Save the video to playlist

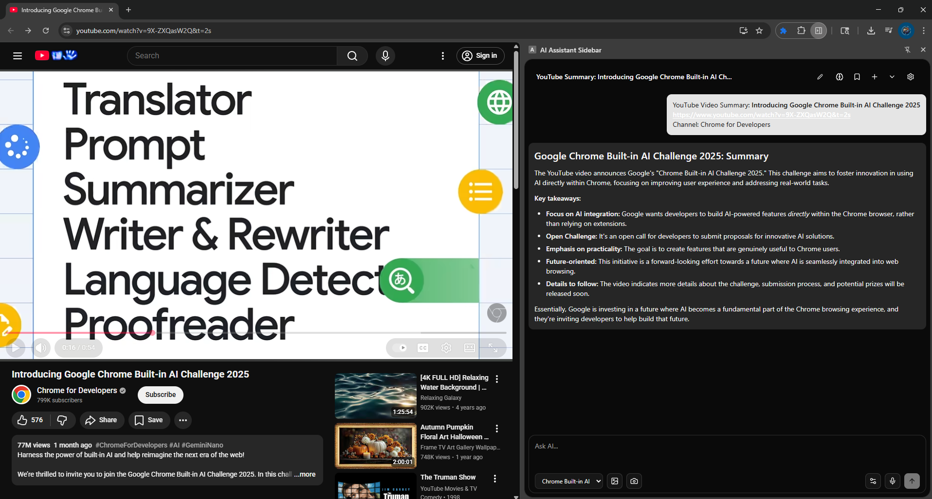point(149,420)
